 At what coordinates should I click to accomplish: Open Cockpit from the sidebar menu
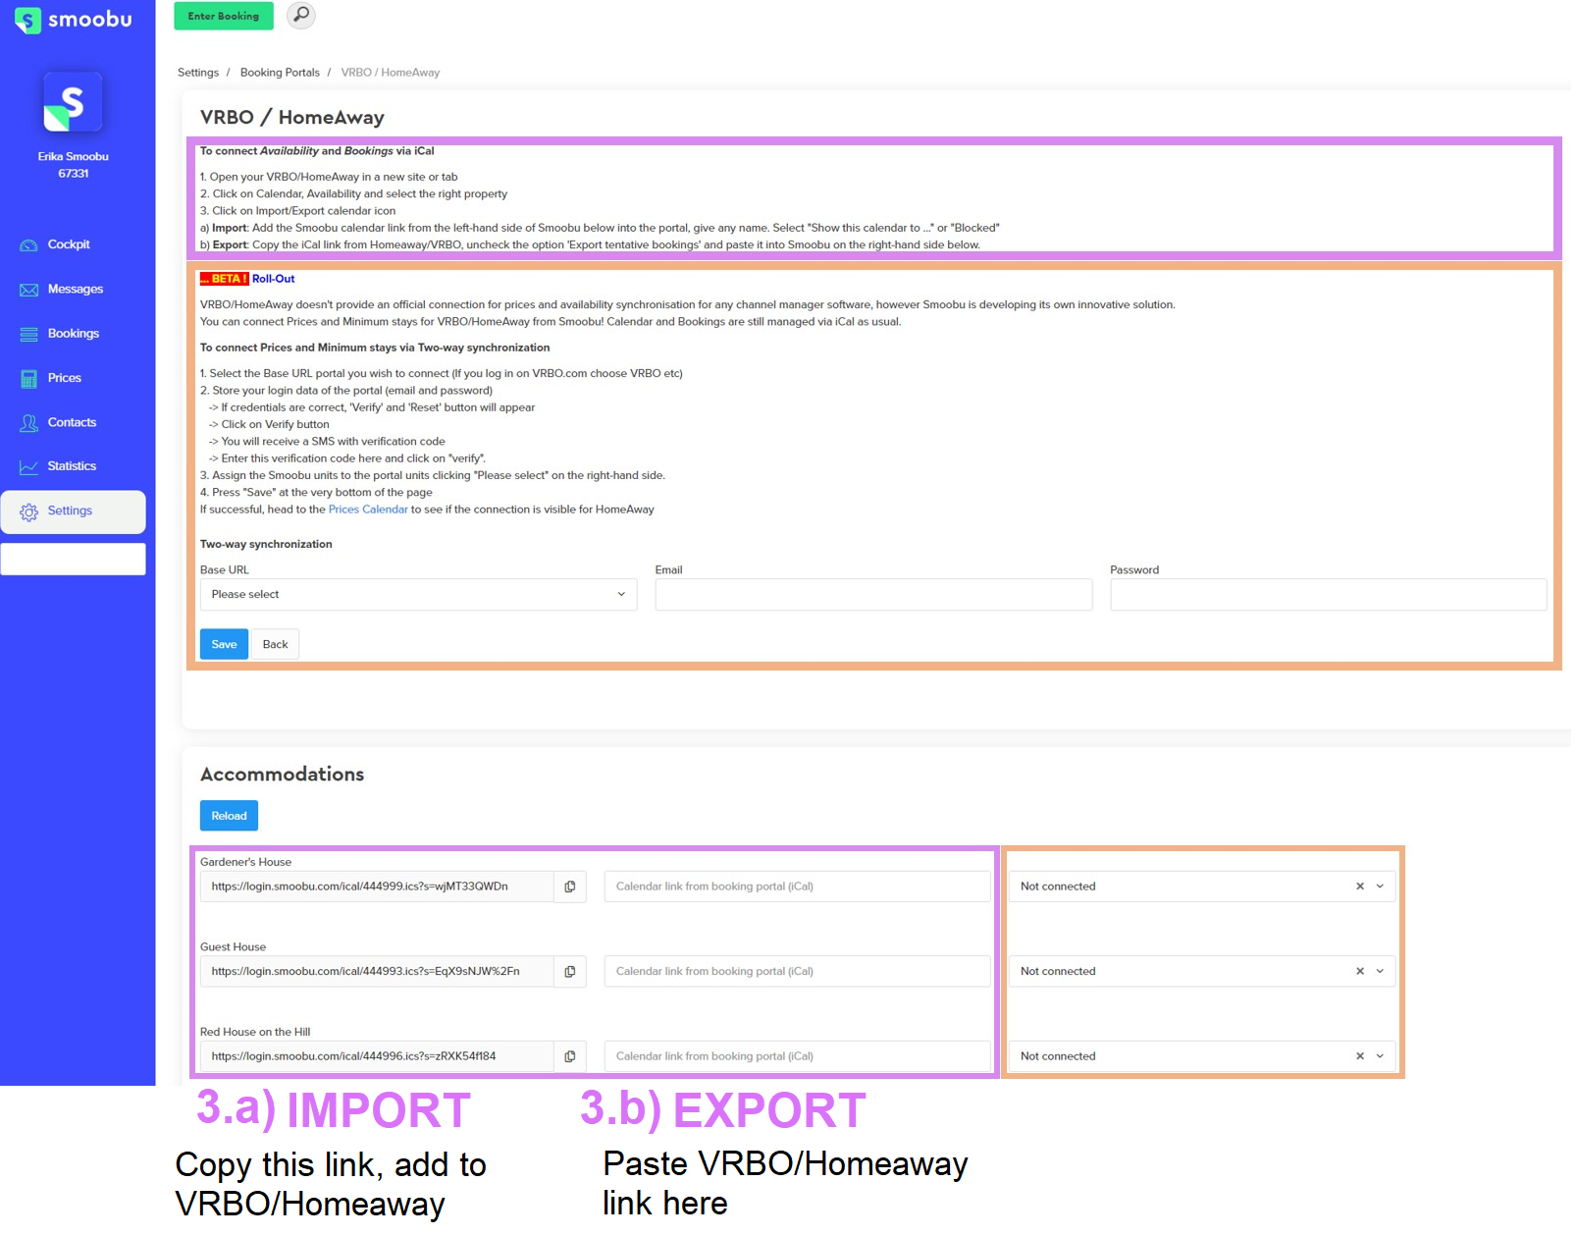tap(69, 244)
